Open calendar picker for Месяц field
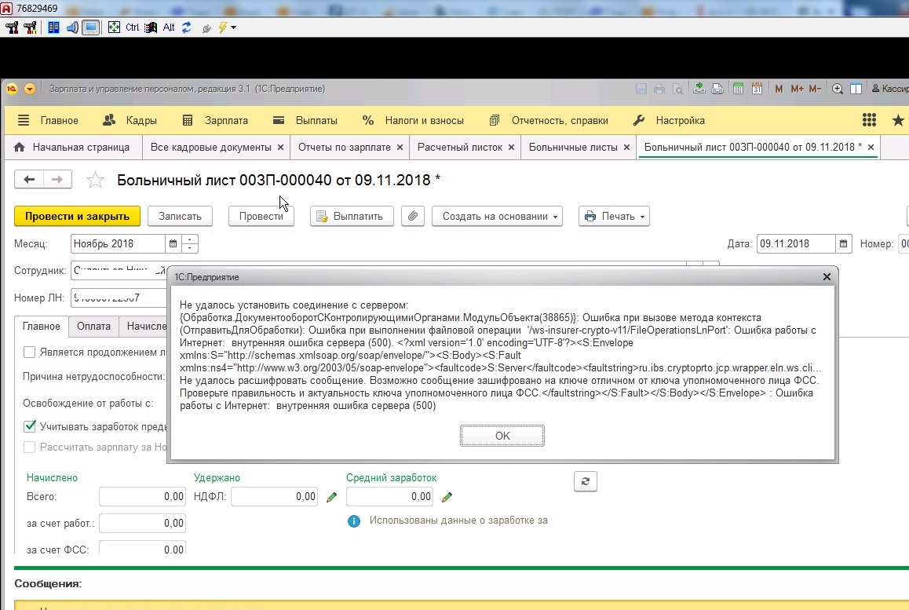909x610 pixels. pyautogui.click(x=173, y=244)
